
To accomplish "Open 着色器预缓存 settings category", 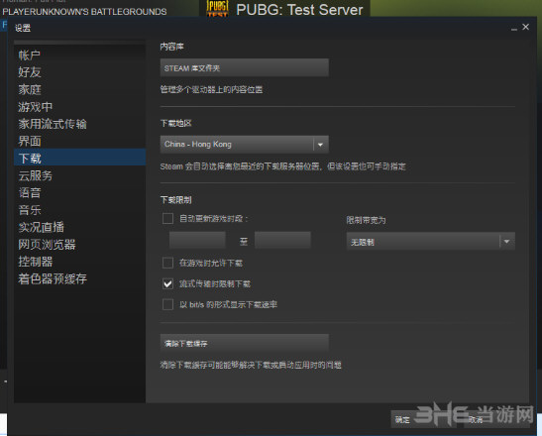I will (79, 278).
